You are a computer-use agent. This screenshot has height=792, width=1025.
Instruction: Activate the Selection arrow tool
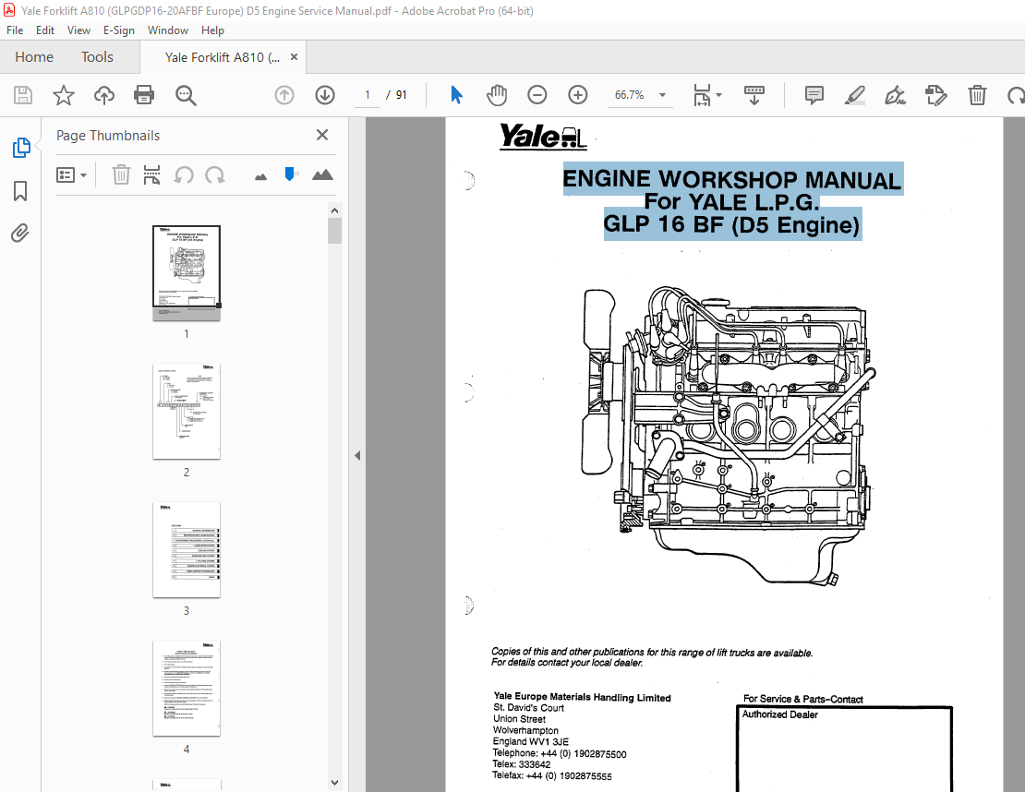(x=456, y=95)
